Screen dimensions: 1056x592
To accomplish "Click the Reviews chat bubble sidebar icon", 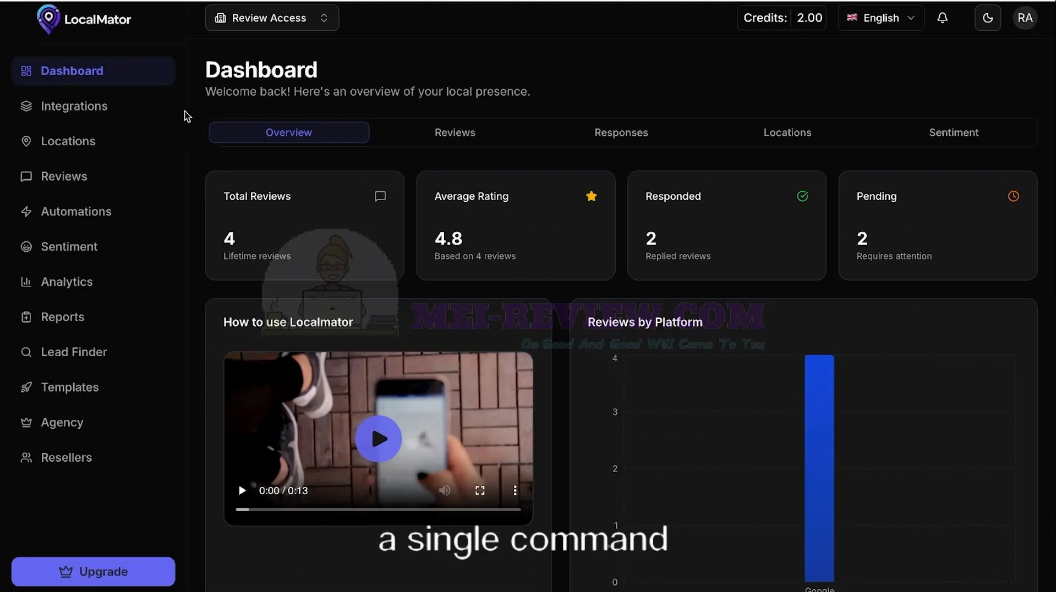I will (x=26, y=176).
